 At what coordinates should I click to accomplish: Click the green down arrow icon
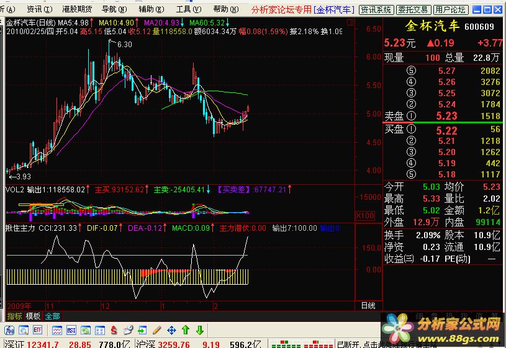(x=200, y=330)
